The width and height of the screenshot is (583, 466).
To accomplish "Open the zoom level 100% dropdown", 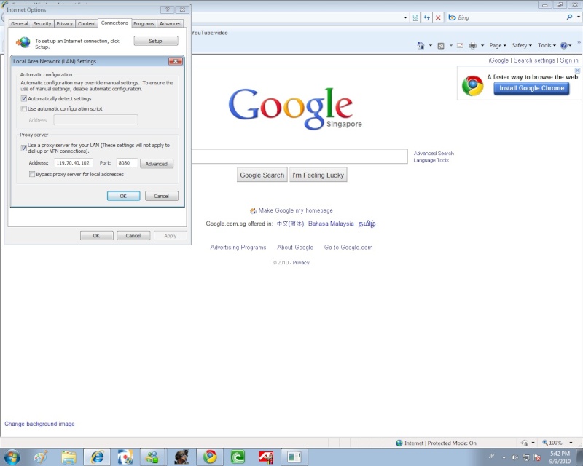I will coord(571,443).
